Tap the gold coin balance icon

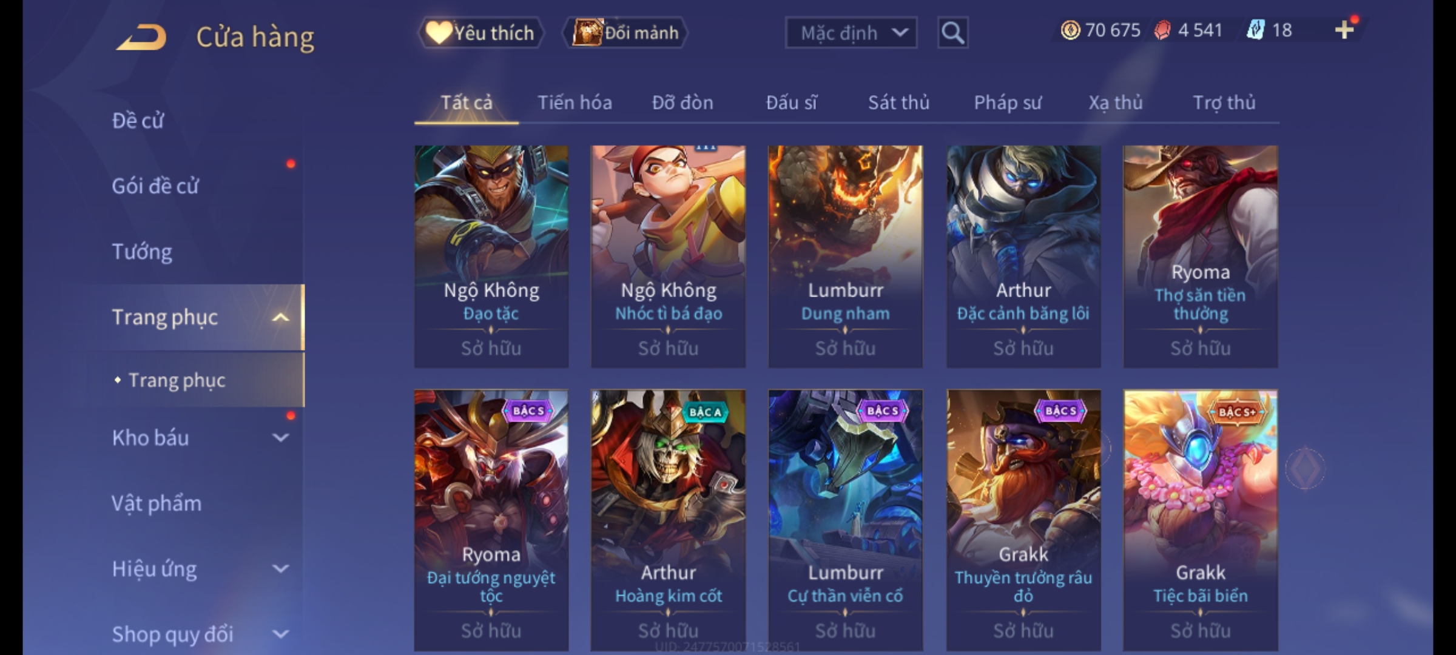(x=1070, y=30)
